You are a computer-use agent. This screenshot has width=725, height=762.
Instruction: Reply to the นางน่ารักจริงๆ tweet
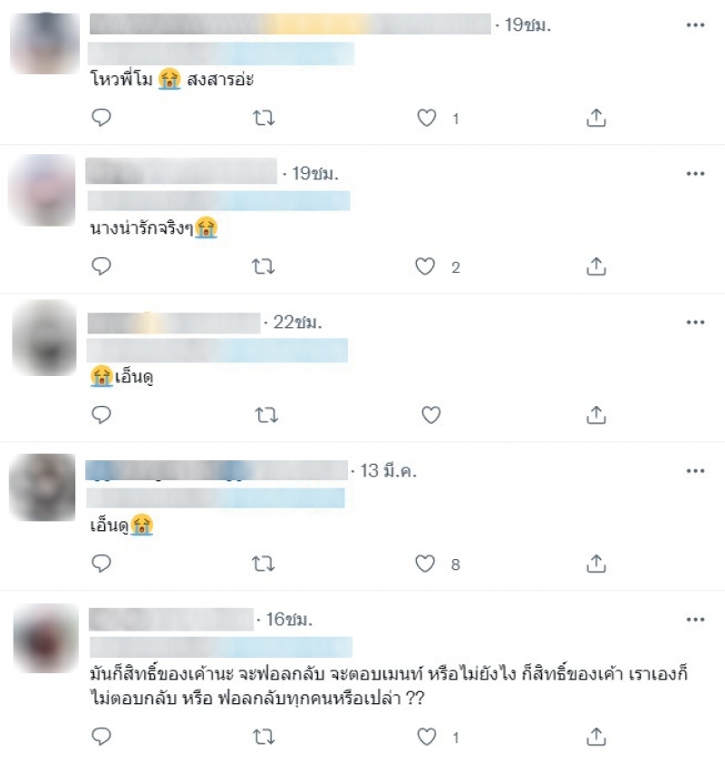point(101,266)
